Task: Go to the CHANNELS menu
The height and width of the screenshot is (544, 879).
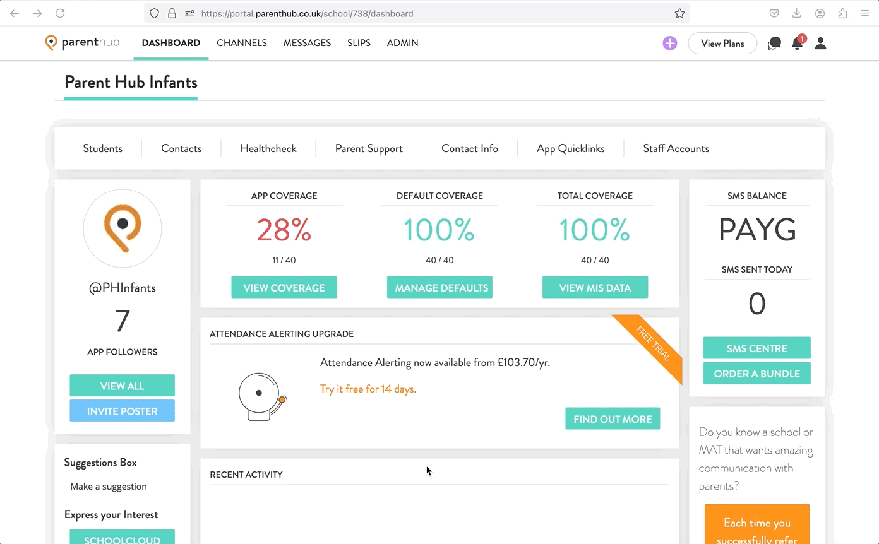Action: (242, 43)
